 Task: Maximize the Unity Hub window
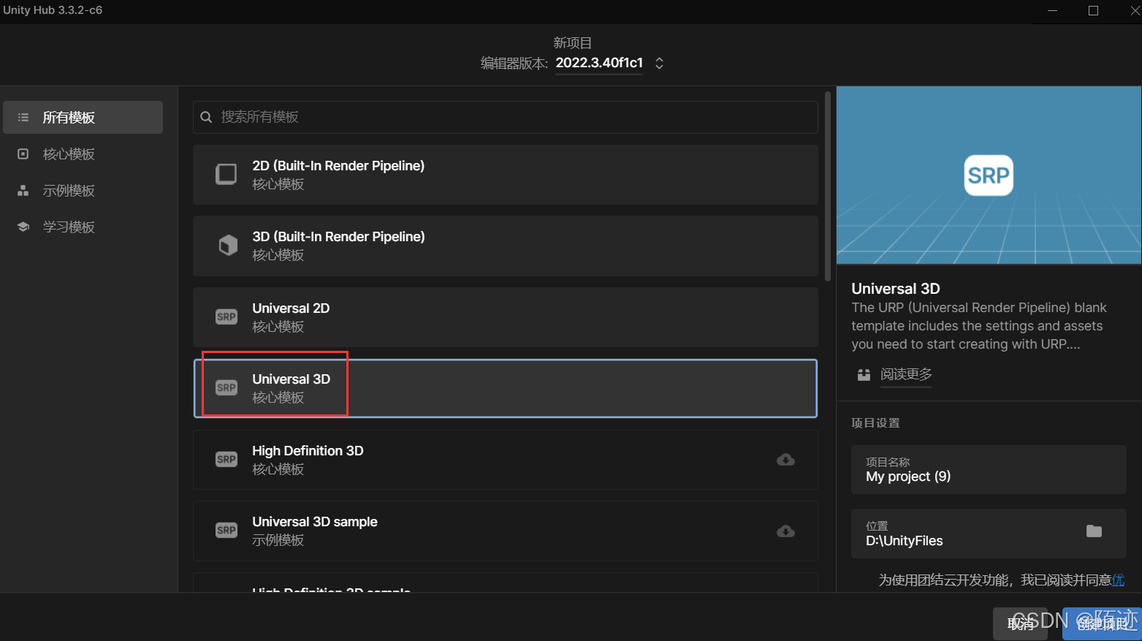pos(1093,10)
